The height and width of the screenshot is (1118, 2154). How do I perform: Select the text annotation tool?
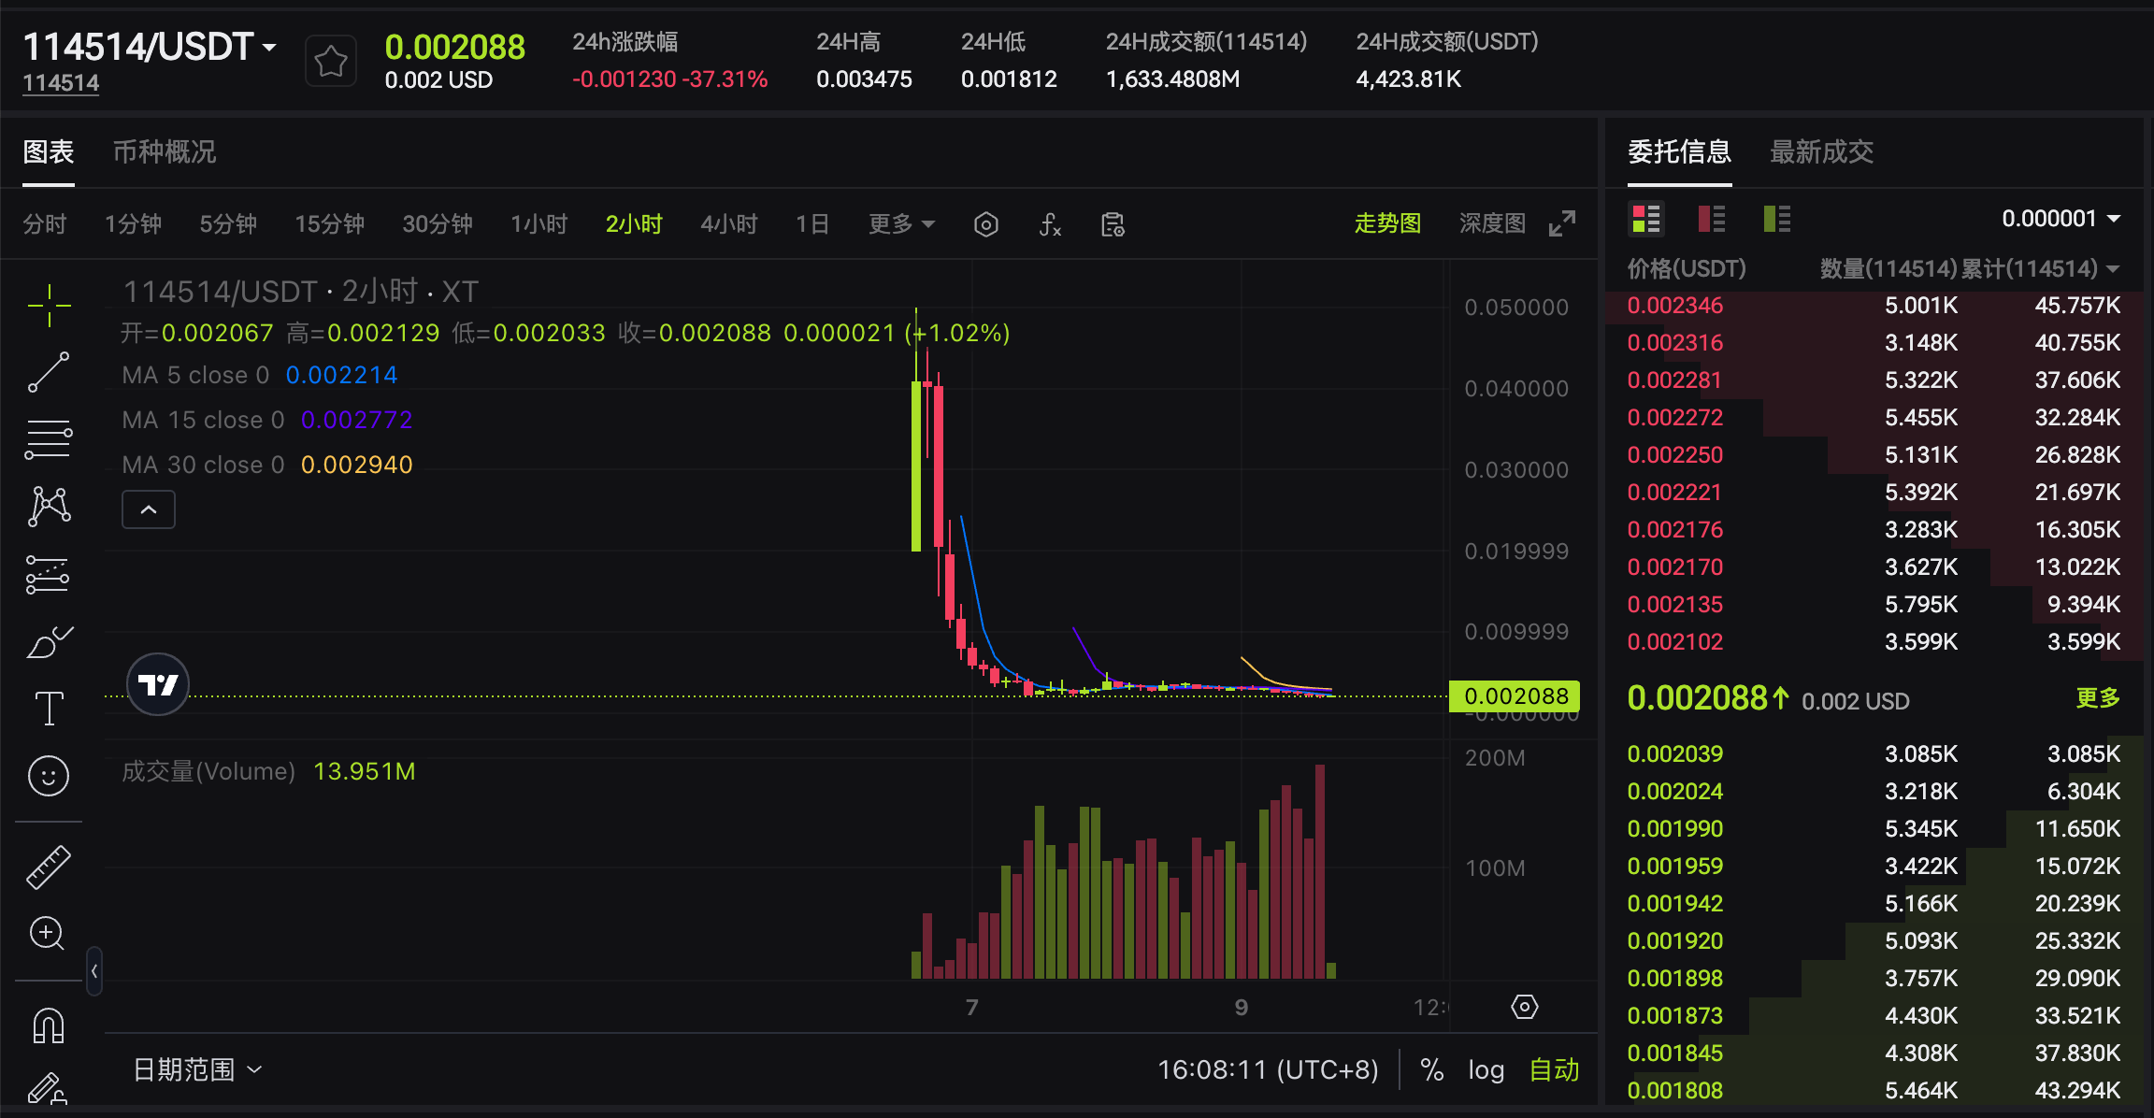(49, 707)
